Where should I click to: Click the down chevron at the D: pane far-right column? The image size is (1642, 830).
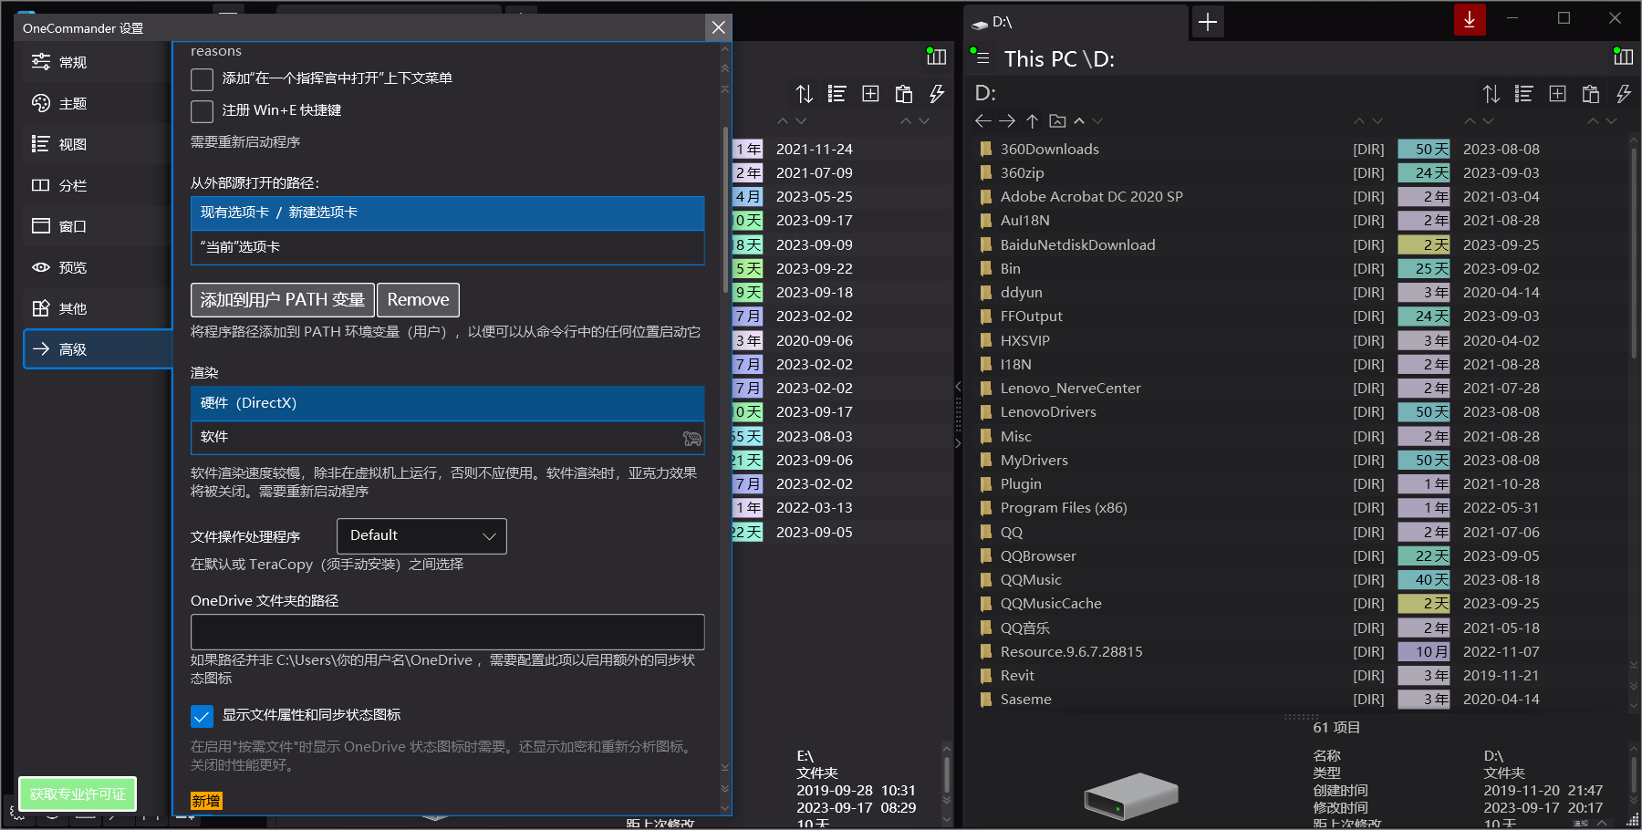1611,120
